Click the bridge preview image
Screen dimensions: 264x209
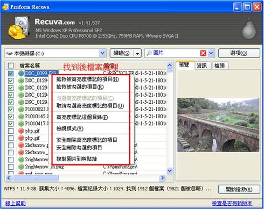coord(218,125)
